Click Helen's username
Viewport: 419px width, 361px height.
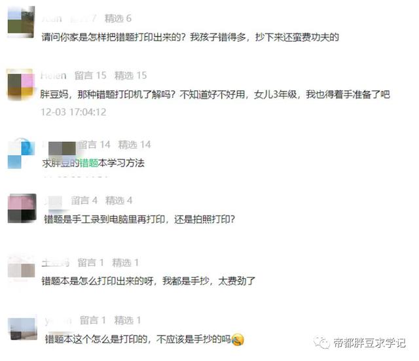(53, 76)
